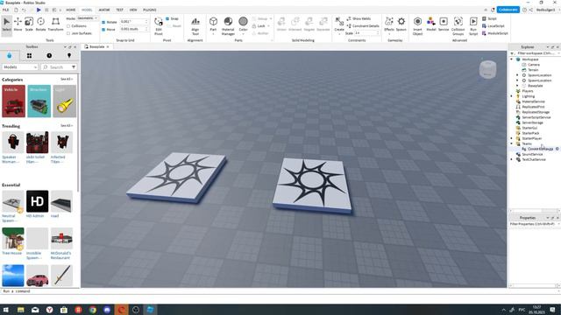561x315 pixels.
Task: Switch to the HOME ribbon tab
Action: coord(70,10)
